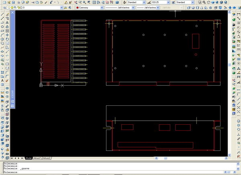The image size is (241, 175).
Task: Toggle layer 0 lock padlock icon
Action: click(x=18, y=8)
